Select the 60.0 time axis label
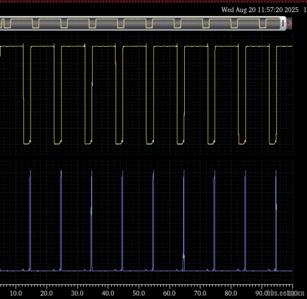The width and height of the screenshot is (307, 299). (x=169, y=293)
